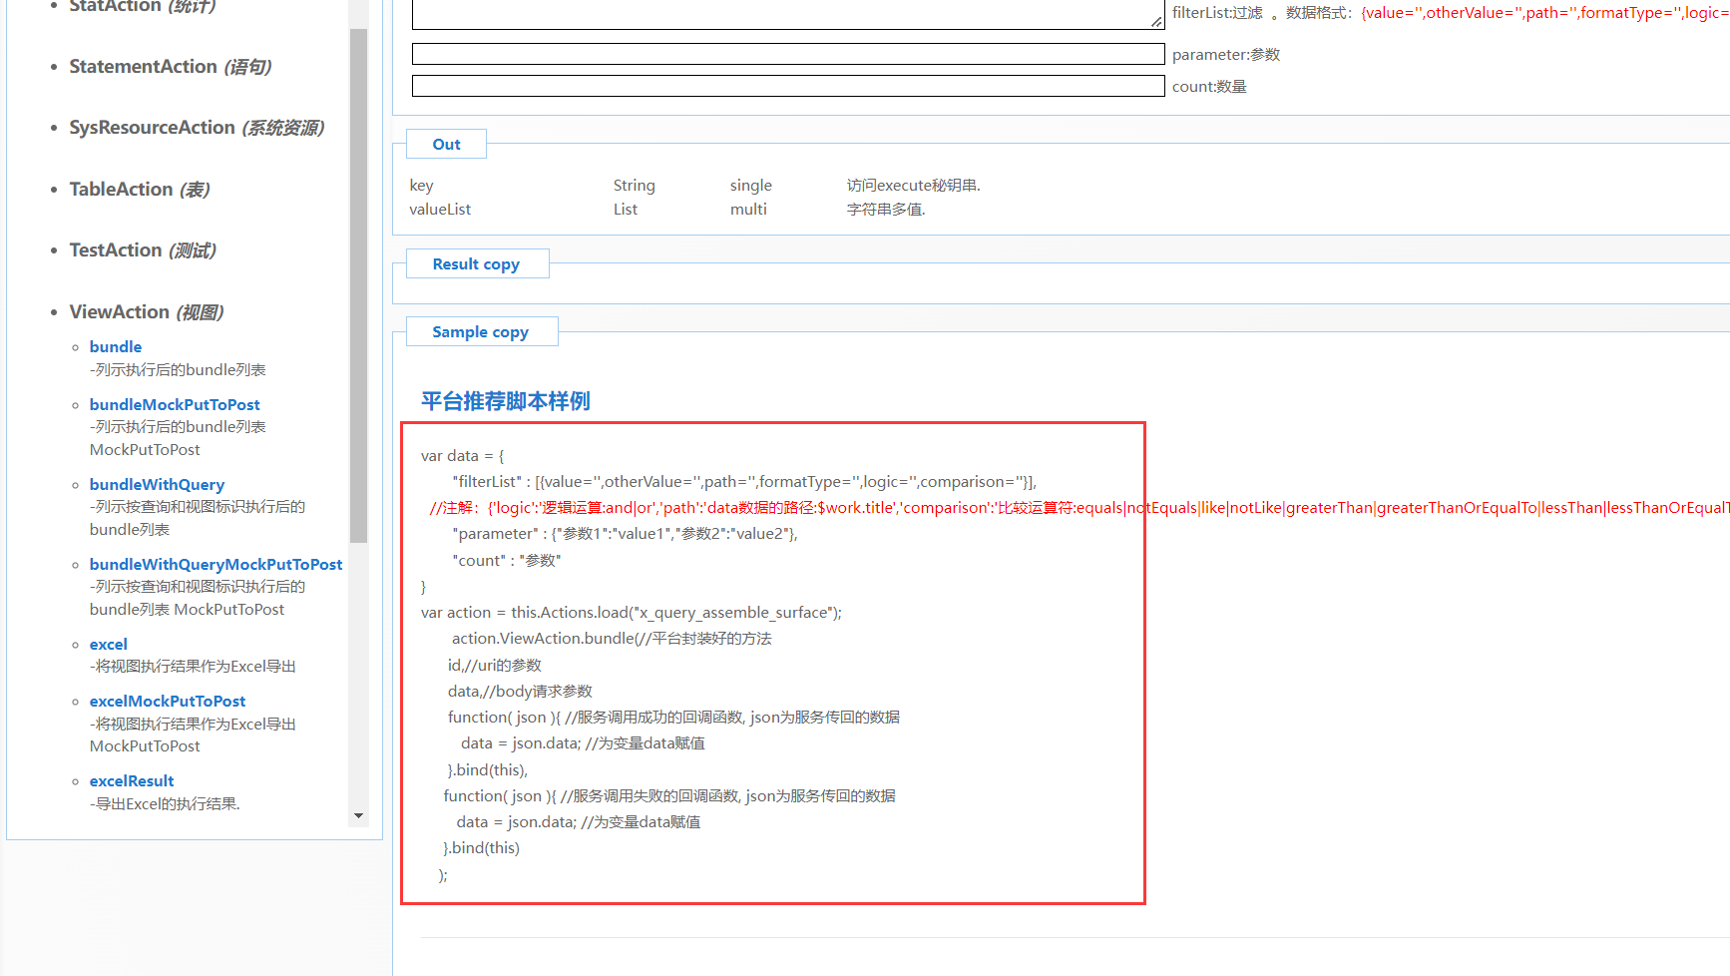This screenshot has width=1730, height=976.
Task: Open the bundleWithQueryMockPutToPost link
Action: click(216, 564)
